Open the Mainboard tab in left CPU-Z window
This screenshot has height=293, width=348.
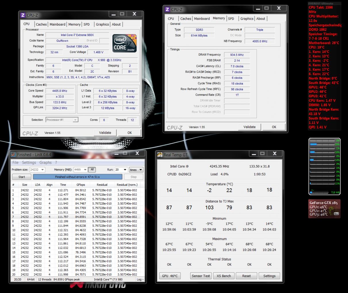[x=57, y=24]
